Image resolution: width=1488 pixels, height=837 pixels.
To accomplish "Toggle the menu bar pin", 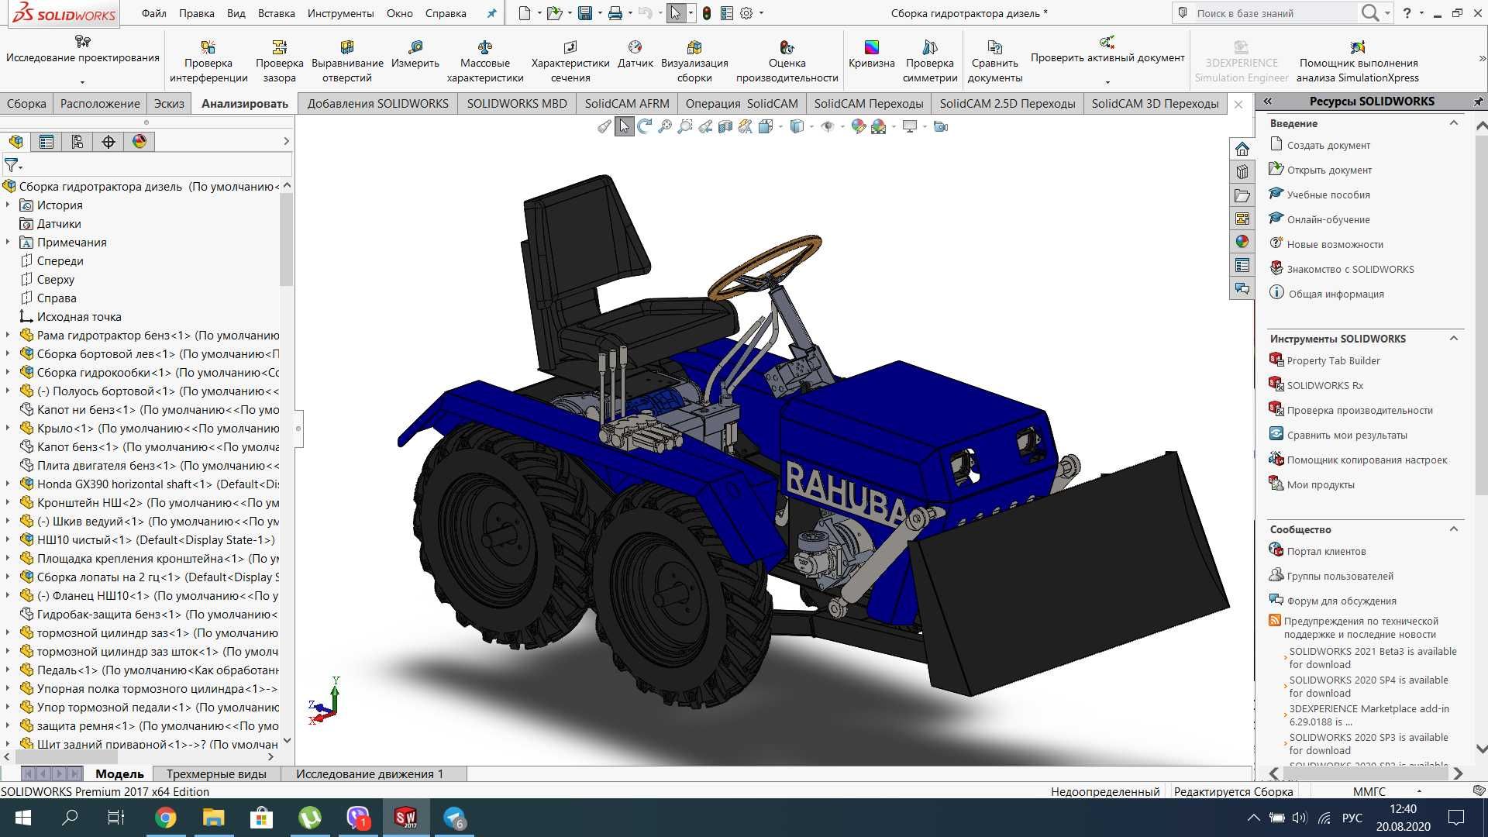I will 491,13.
